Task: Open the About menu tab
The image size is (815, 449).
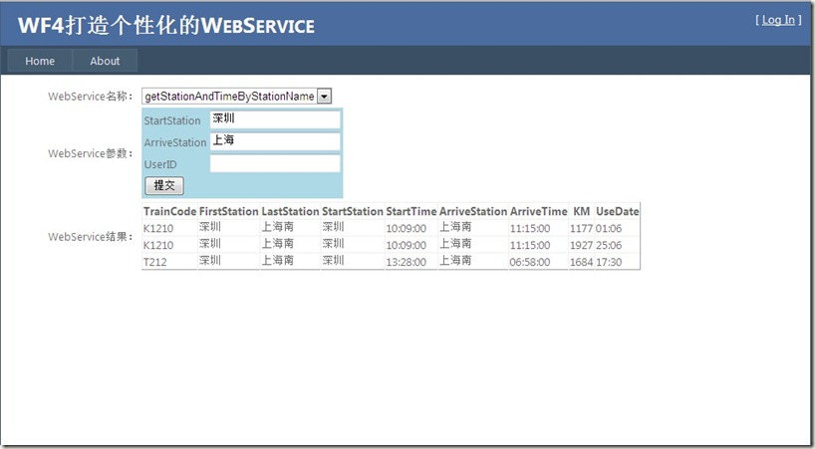Action: coord(105,61)
